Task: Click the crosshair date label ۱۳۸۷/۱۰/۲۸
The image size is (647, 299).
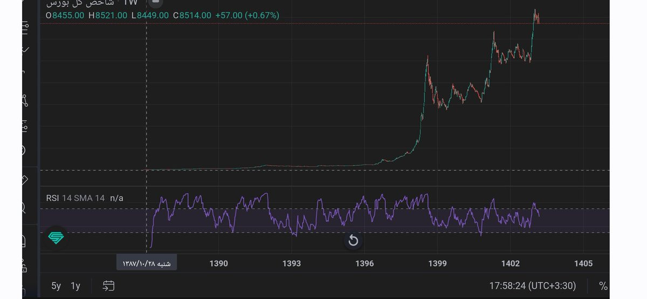Action: (147, 263)
